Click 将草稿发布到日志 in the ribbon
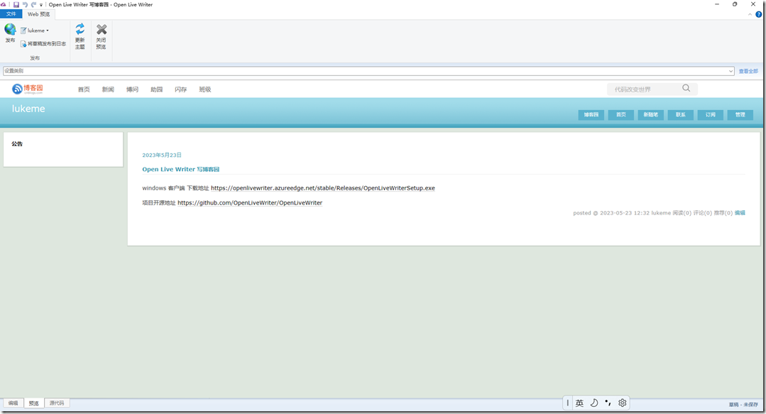This screenshot has height=414, width=766. coord(43,44)
